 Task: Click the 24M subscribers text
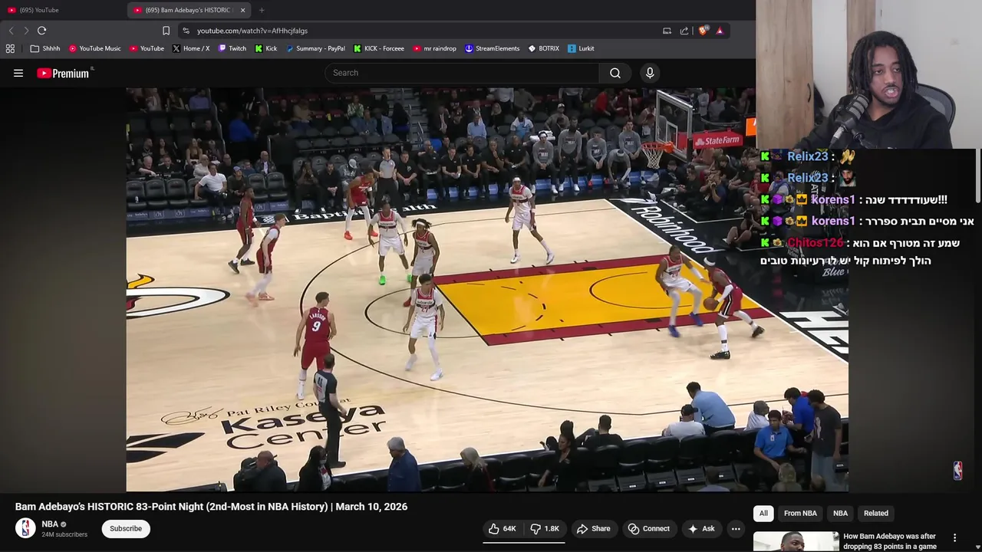click(64, 534)
